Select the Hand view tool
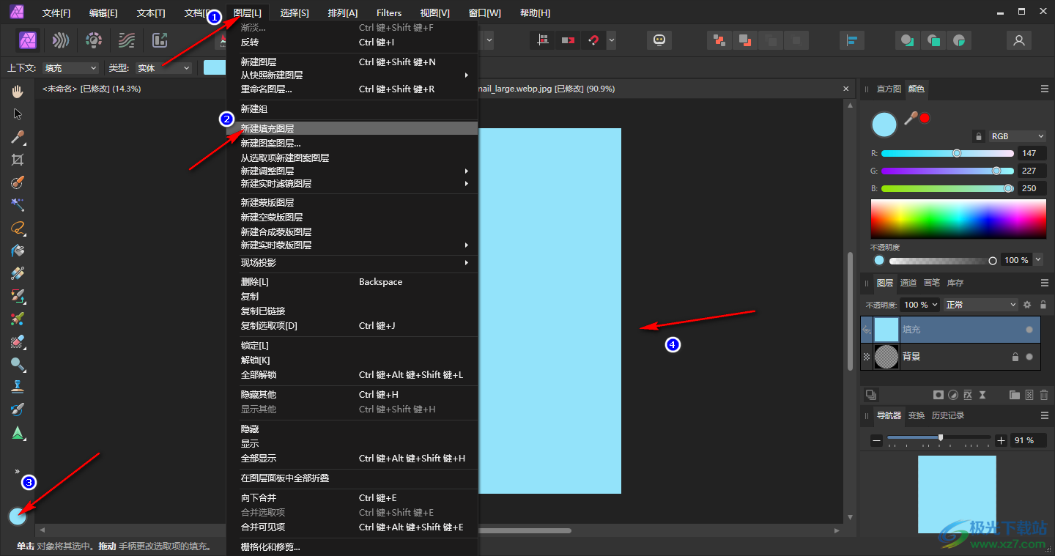1055x556 pixels. point(18,92)
